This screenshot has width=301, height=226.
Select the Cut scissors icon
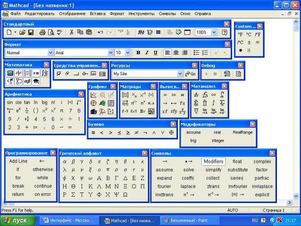pos(71,32)
